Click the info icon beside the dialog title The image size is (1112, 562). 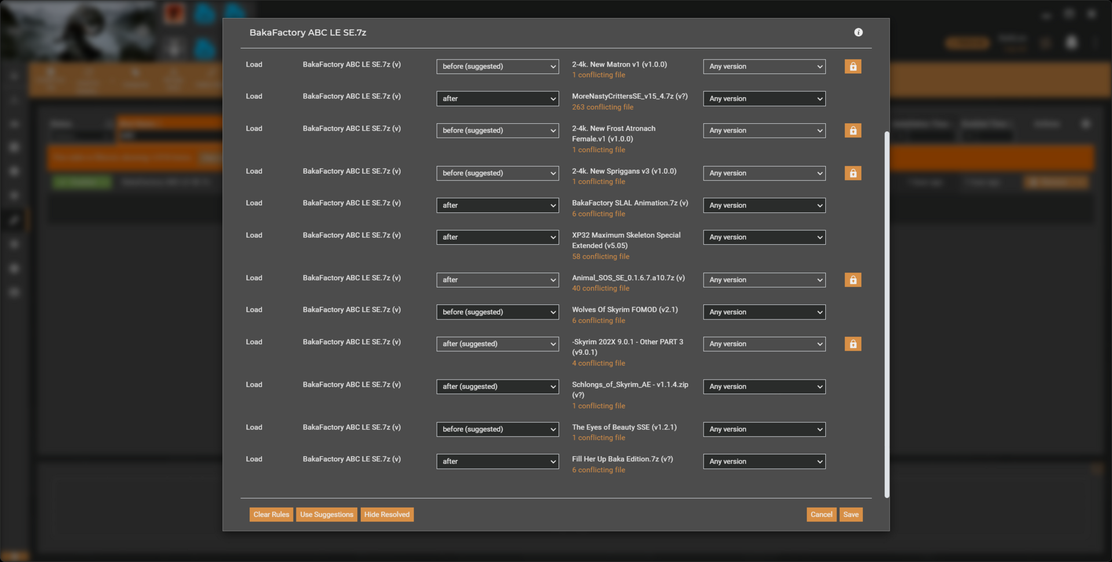click(858, 32)
